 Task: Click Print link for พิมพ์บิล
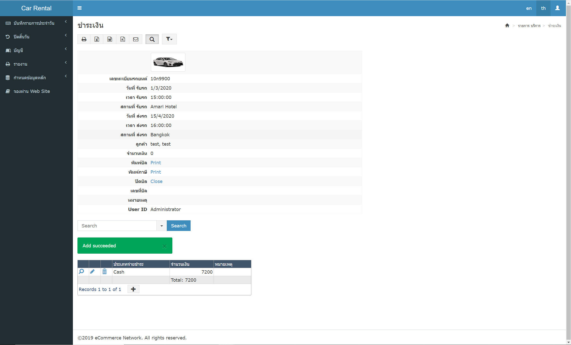tap(156, 163)
